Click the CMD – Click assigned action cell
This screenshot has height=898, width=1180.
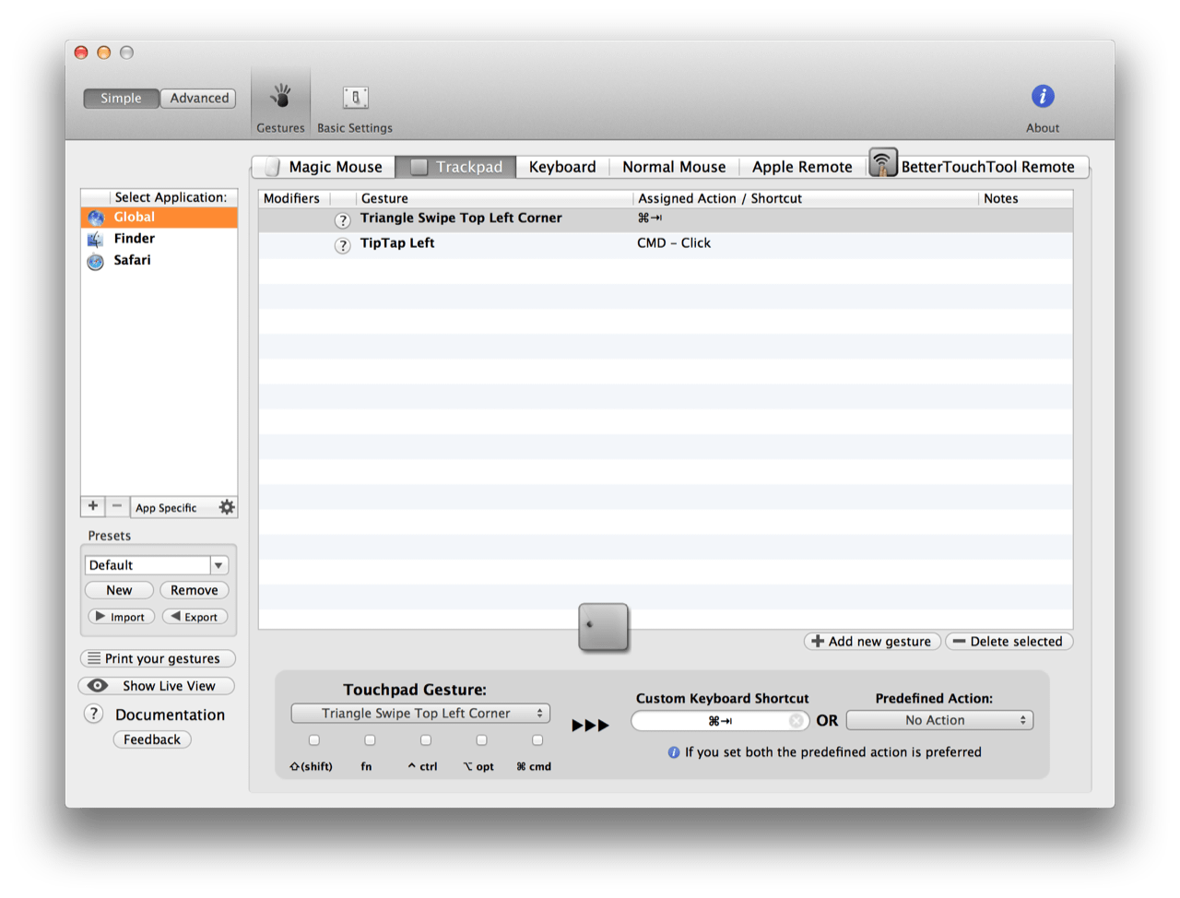tap(674, 243)
